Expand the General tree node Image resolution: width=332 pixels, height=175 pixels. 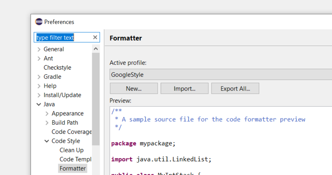click(x=39, y=49)
